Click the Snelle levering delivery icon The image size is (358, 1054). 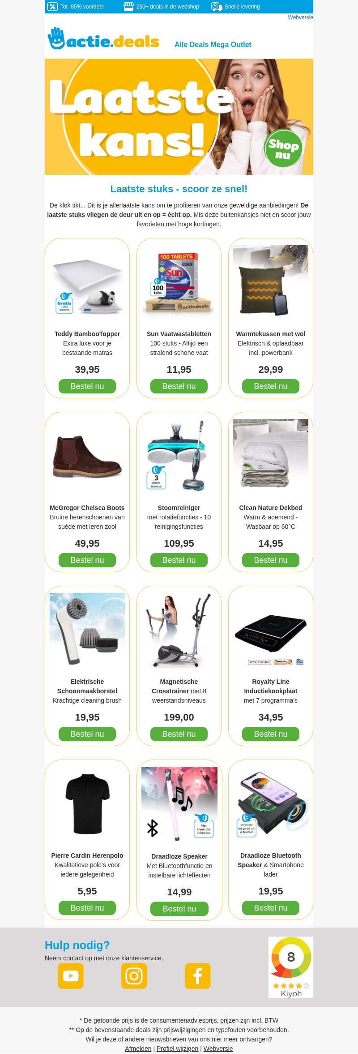point(217,7)
